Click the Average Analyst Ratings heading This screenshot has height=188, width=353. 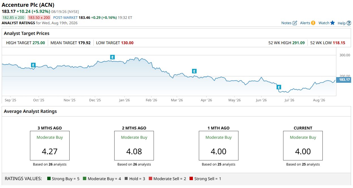tap(30, 111)
